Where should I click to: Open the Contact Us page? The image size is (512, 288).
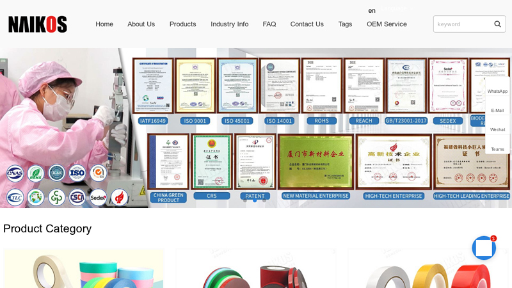click(307, 24)
